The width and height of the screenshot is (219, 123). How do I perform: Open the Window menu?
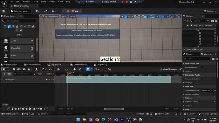[26, 2]
